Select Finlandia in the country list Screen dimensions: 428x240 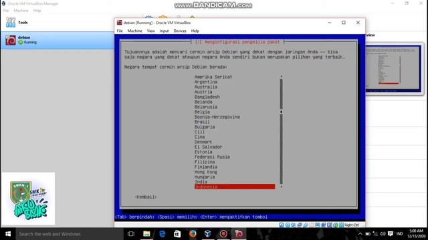[x=206, y=167]
